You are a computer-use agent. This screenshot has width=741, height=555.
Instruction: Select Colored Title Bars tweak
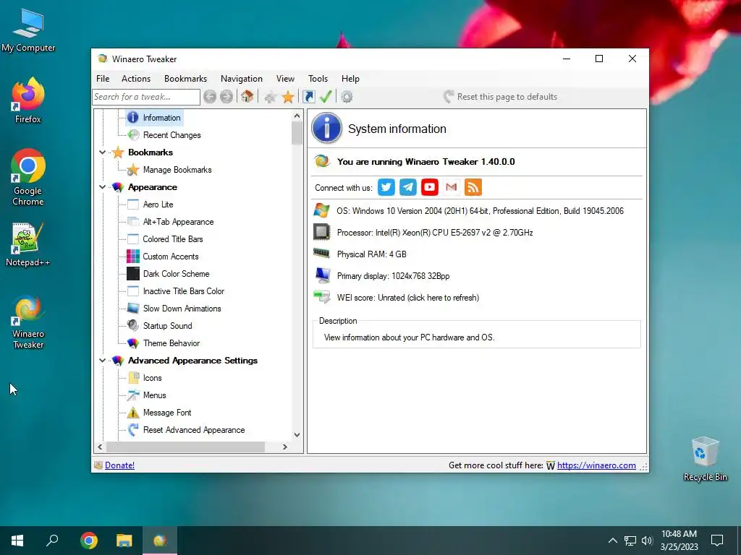172,239
